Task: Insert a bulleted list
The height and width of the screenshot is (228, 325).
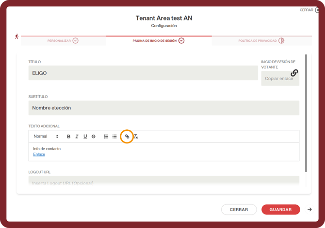Action: 114,137
